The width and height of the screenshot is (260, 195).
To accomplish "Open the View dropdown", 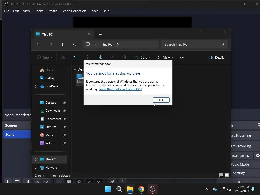I will (165, 58).
